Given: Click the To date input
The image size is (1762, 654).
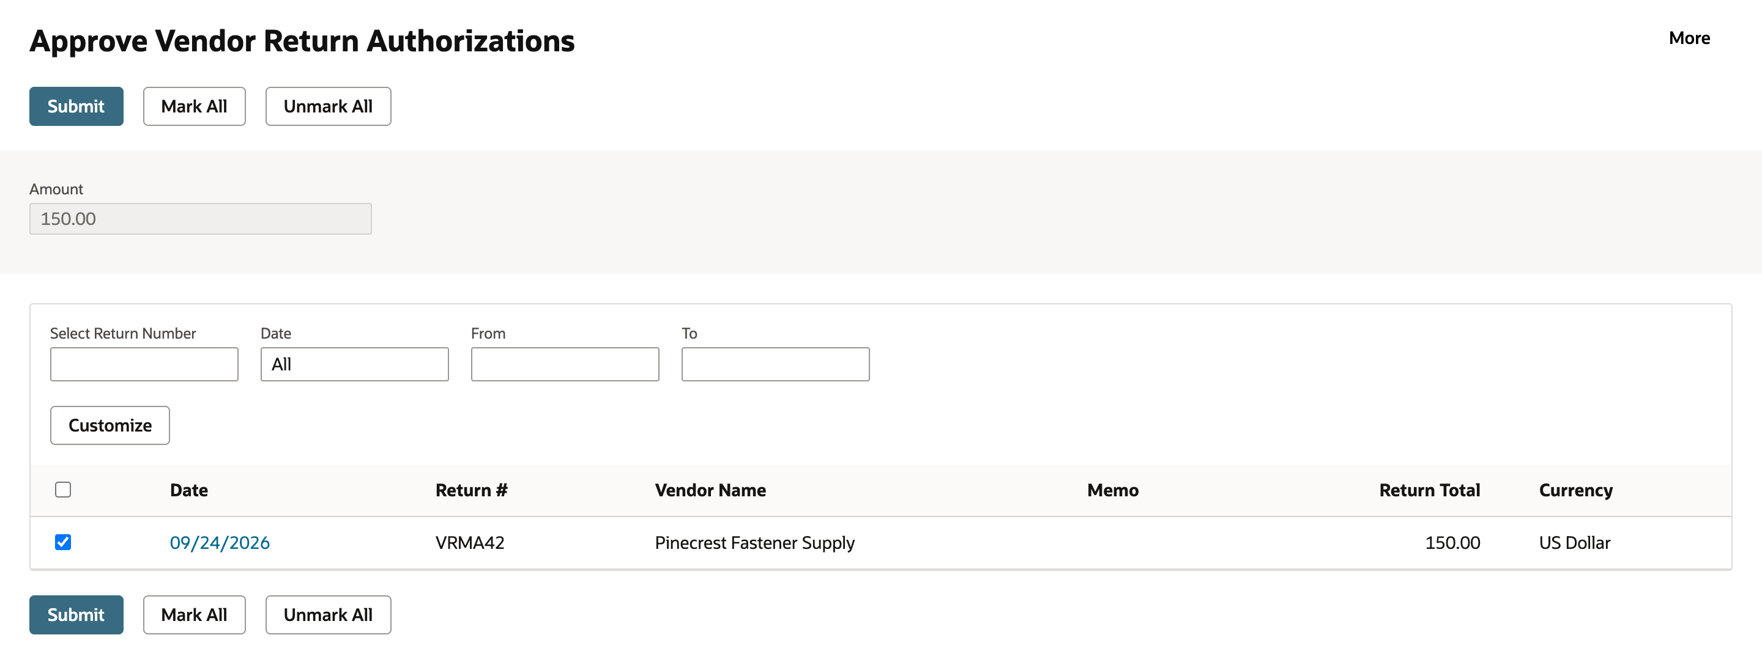Looking at the screenshot, I should [x=776, y=364].
